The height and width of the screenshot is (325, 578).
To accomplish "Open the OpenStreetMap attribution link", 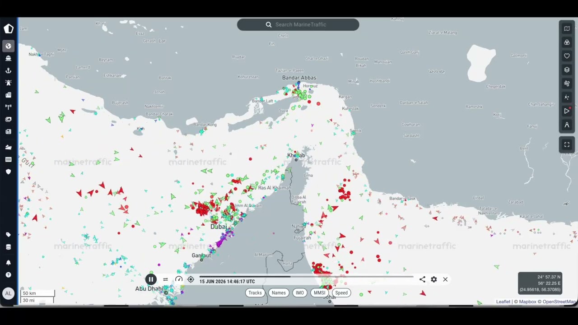I will 559,302.
